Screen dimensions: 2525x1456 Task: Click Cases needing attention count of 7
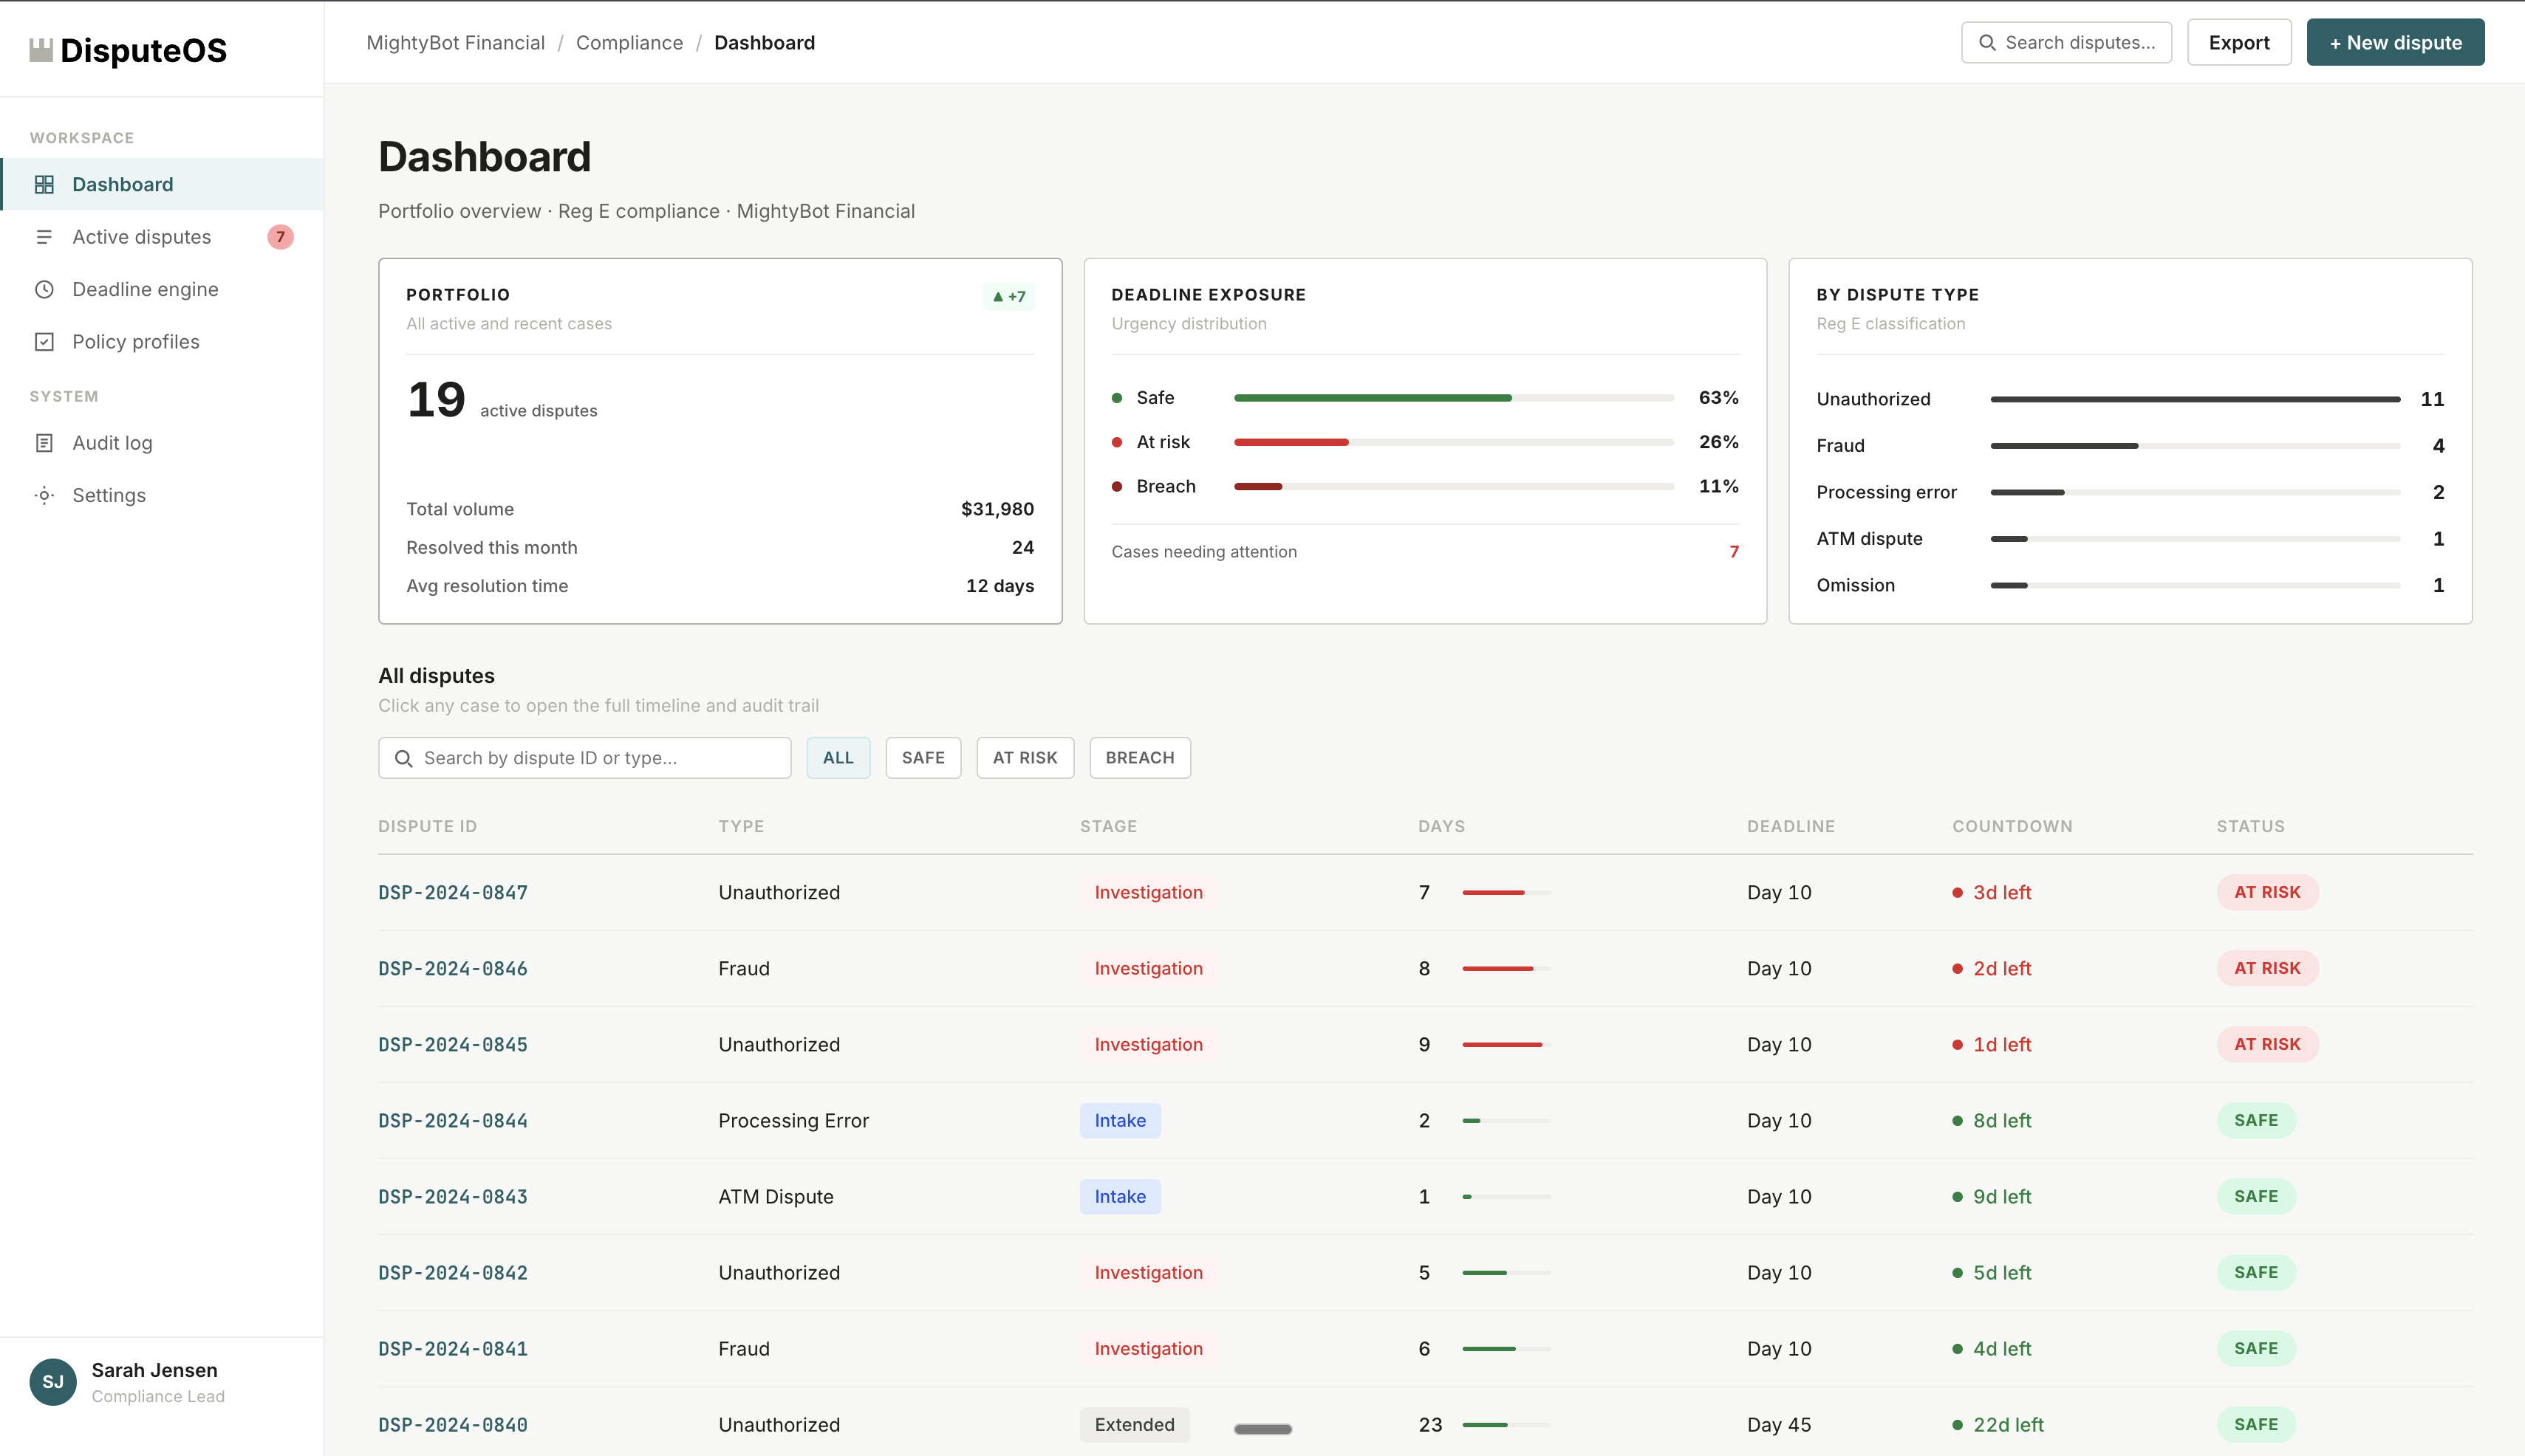click(x=1734, y=551)
